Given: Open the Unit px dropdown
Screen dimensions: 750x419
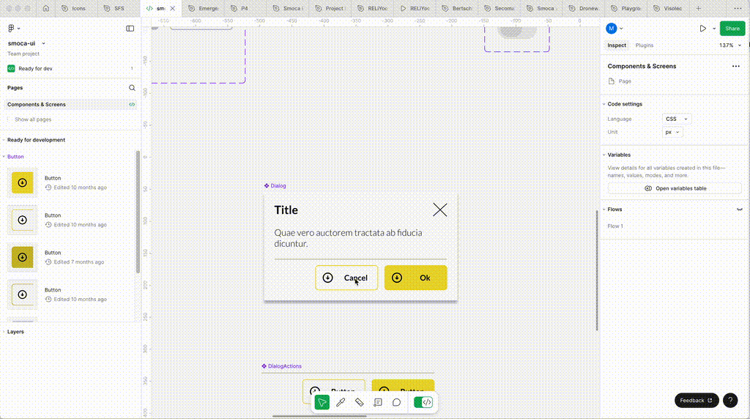Looking at the screenshot, I should click(x=672, y=132).
